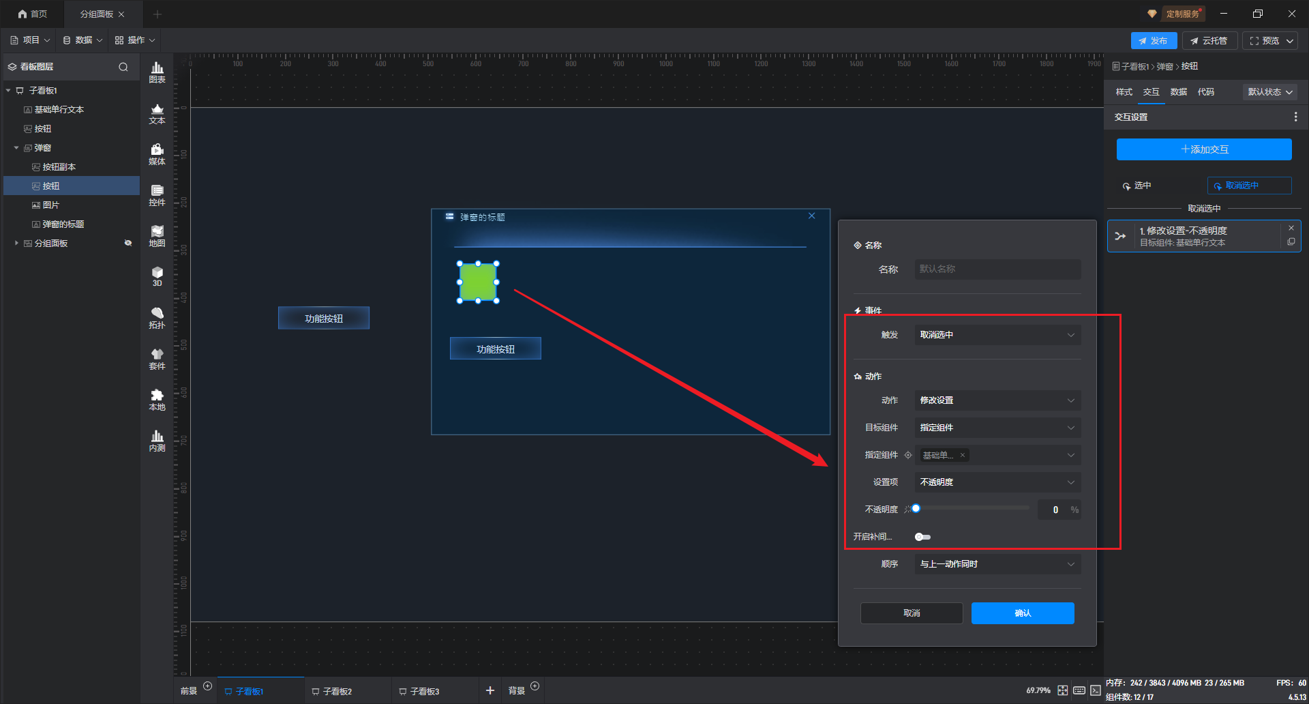The height and width of the screenshot is (704, 1309).
Task: Open the 地图 map components panel
Action: pyautogui.click(x=157, y=236)
